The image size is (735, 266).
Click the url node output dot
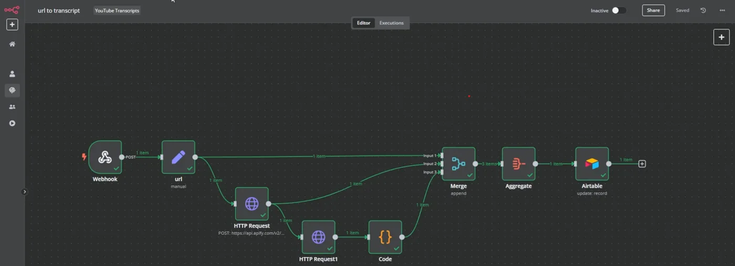pos(195,157)
